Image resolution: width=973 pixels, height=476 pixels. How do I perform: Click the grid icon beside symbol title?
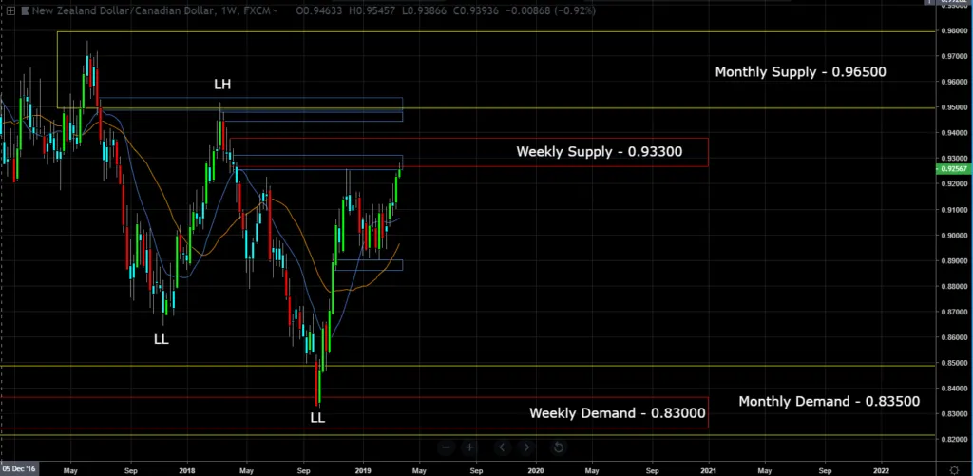[x=10, y=10]
